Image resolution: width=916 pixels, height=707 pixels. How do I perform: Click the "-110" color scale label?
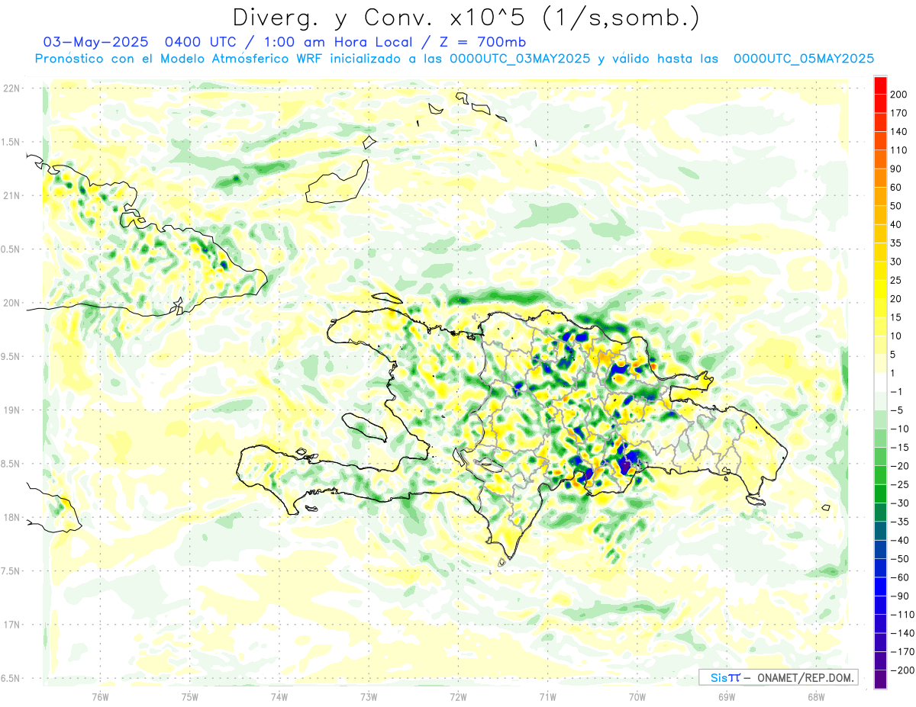901,615
